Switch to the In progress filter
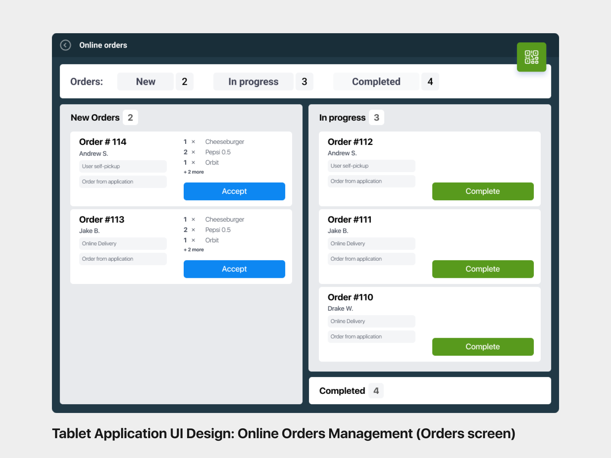The width and height of the screenshot is (611, 458). click(x=253, y=81)
